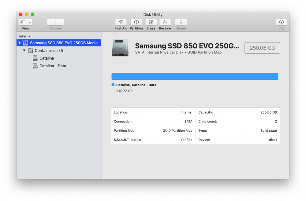Click the Erase toolbar icon
Image resolution: width=306 pixels, height=201 pixels.
pos(151,22)
